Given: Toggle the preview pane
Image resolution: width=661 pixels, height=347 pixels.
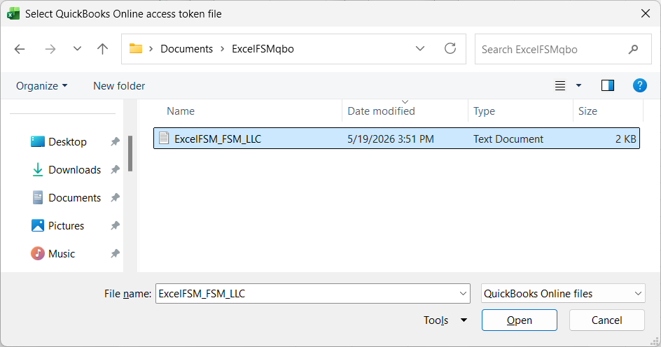Looking at the screenshot, I should point(608,85).
